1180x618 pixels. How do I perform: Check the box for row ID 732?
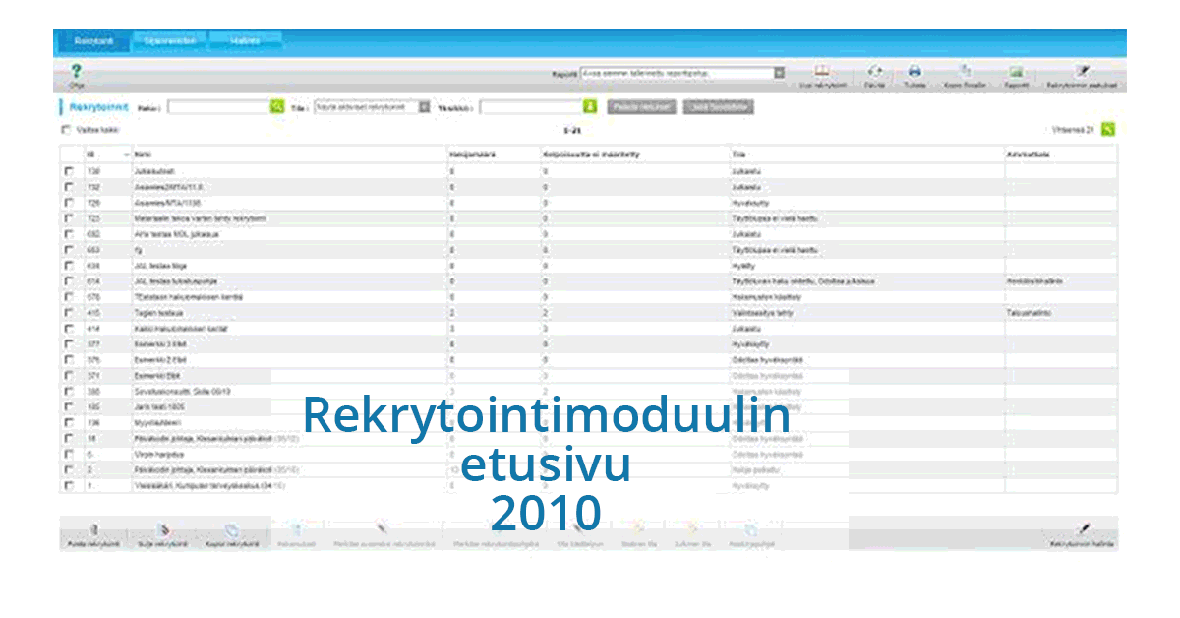pyautogui.click(x=69, y=187)
